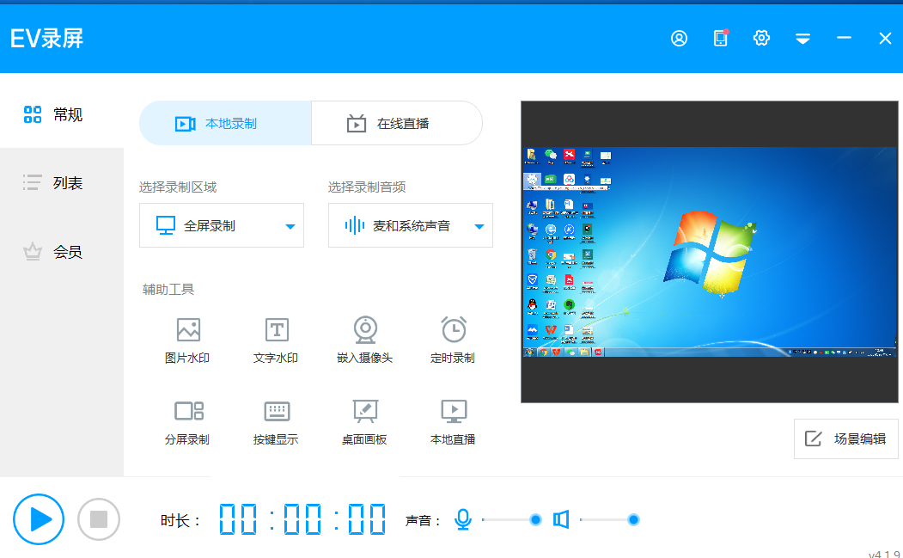
Task: Switch to 本地录制 mode tab
Action: click(x=225, y=123)
